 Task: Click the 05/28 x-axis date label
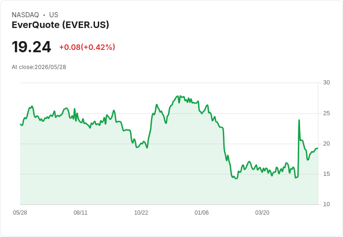(x=20, y=212)
